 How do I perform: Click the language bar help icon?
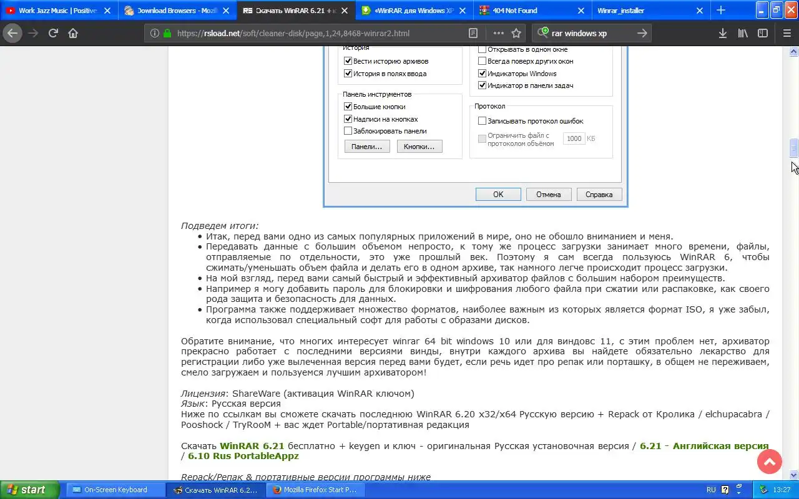[725, 490]
